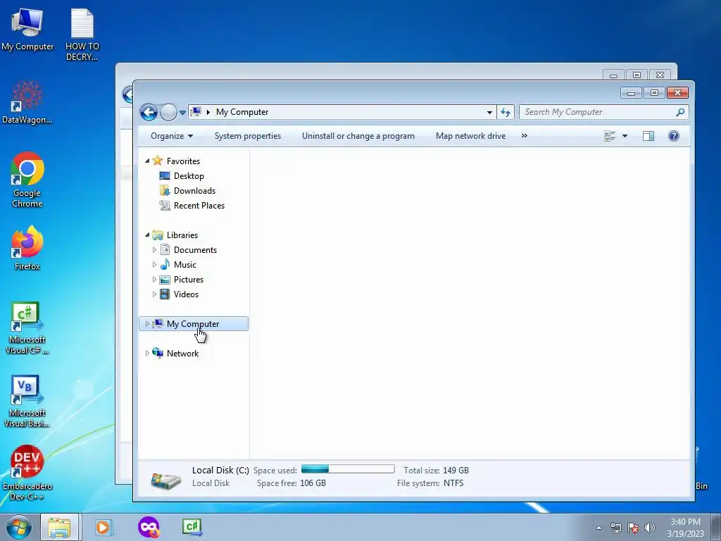The width and height of the screenshot is (721, 541).
Task: Select DataWagon shortcut on desktop
Action: (27, 102)
